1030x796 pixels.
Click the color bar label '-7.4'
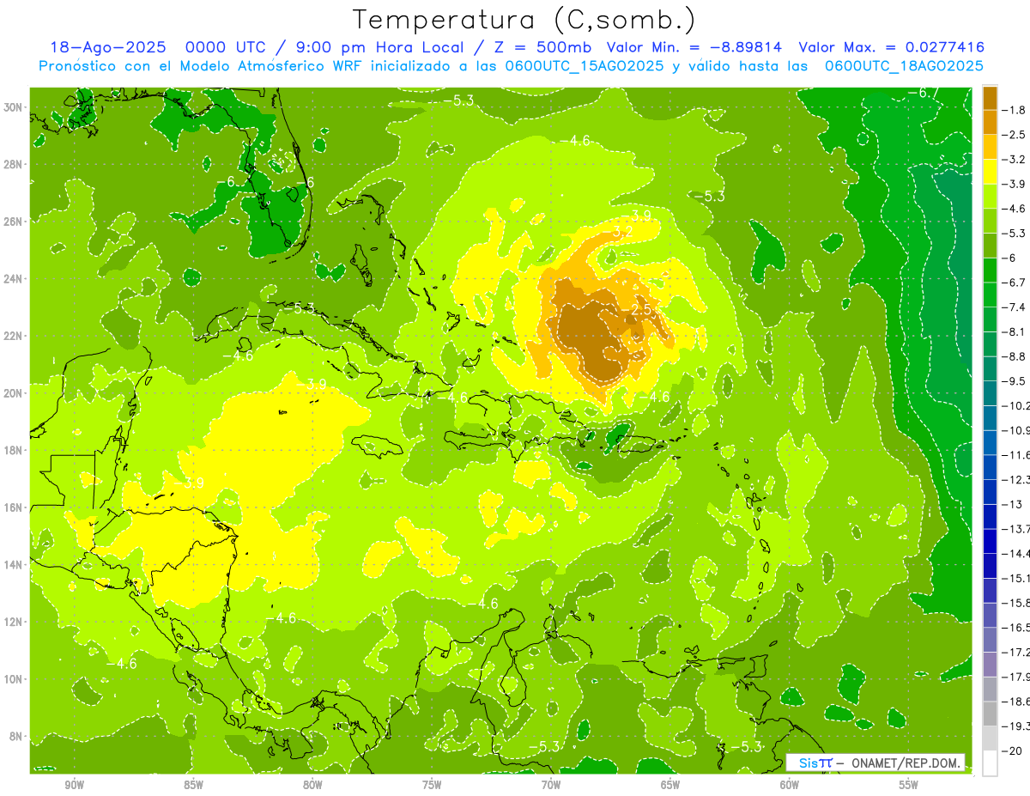1014,307
